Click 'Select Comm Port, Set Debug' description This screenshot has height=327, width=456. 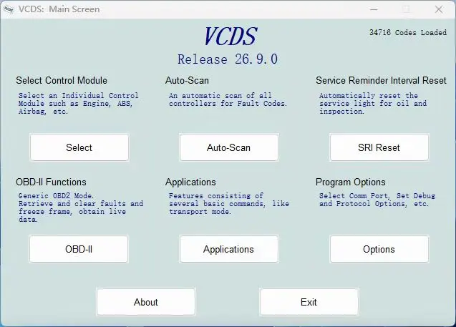tap(377, 200)
